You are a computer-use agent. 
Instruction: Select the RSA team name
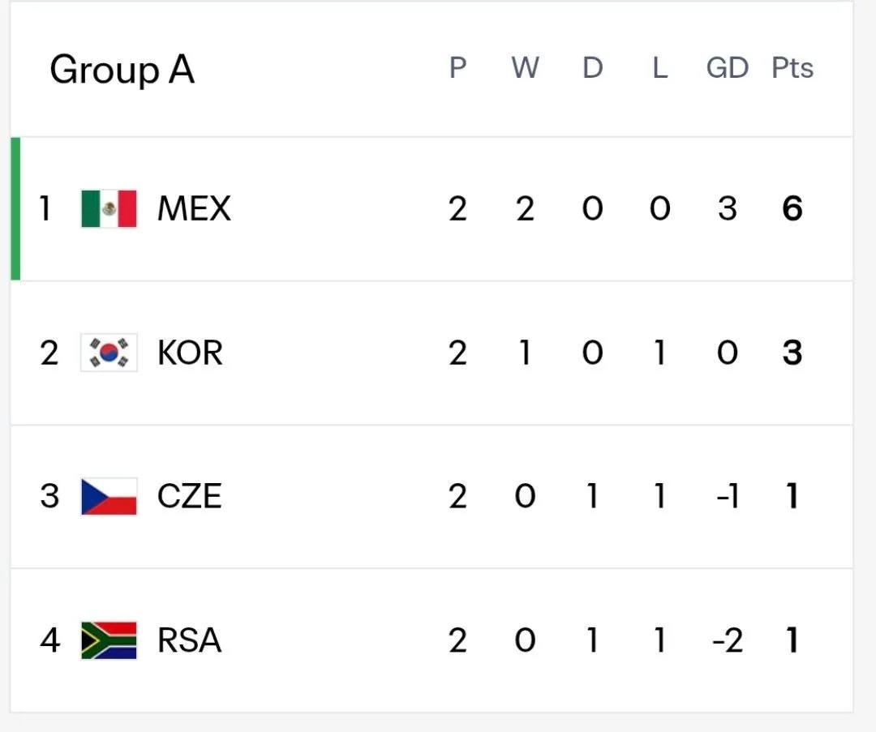tap(189, 640)
